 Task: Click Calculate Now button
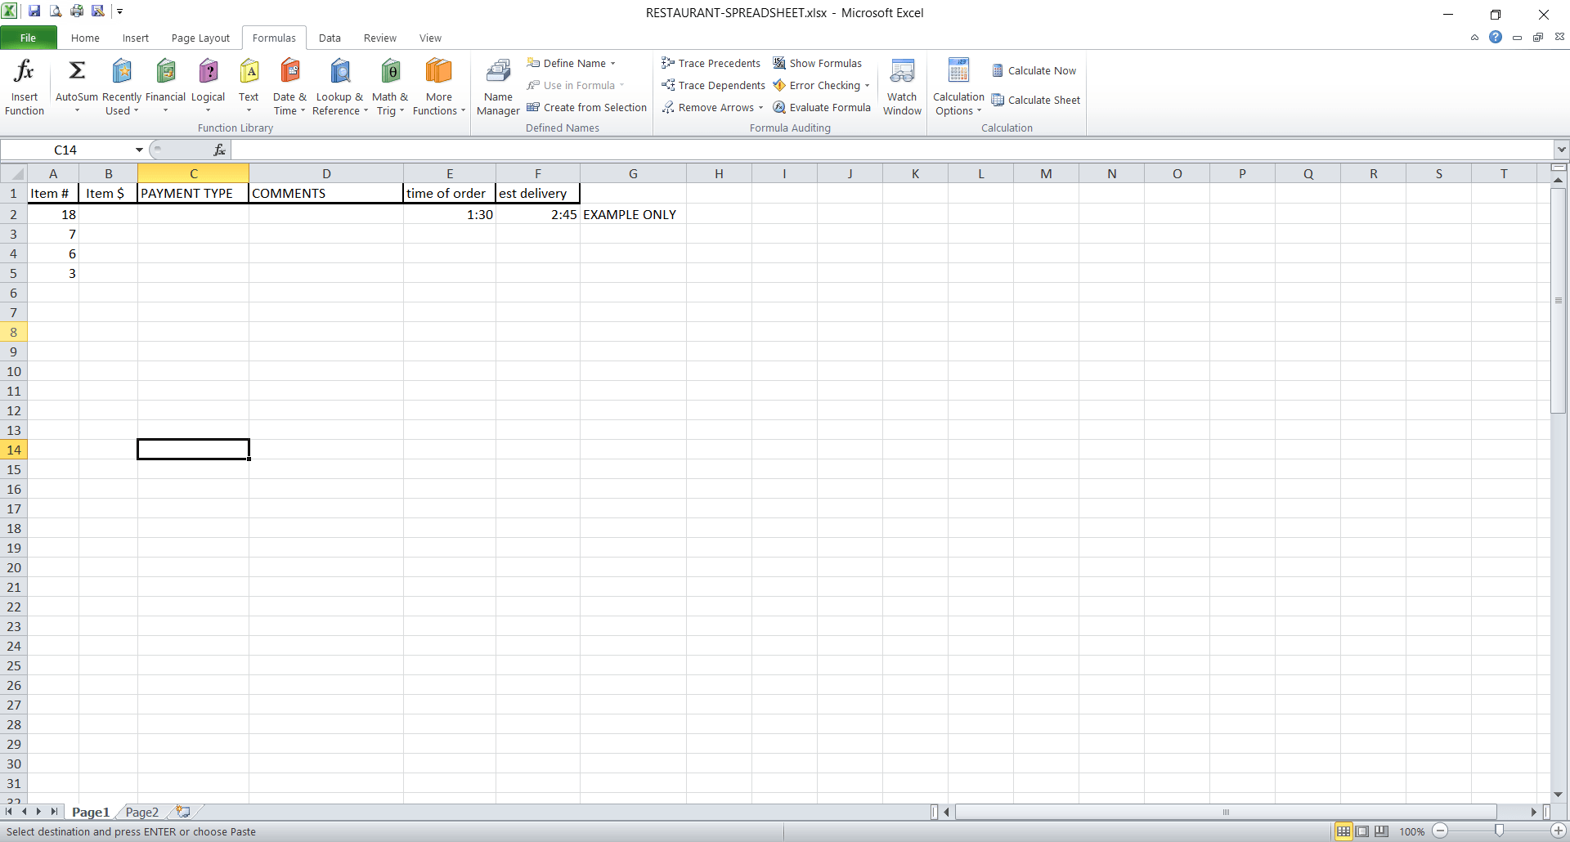pos(1034,70)
